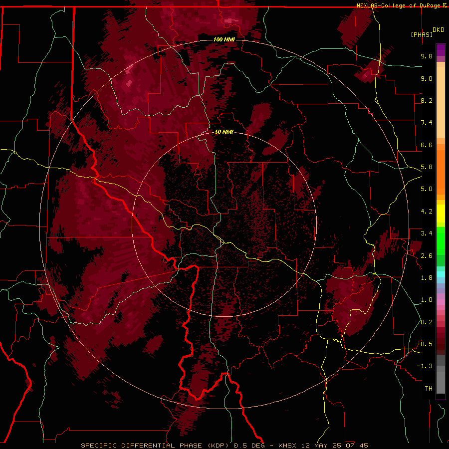Click the DKD label above the color scale
The image size is (449, 449).
[x=439, y=30]
